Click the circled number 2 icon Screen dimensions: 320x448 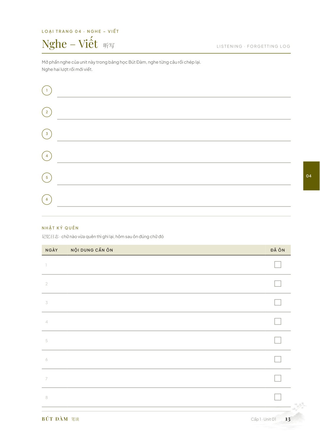coord(47,112)
